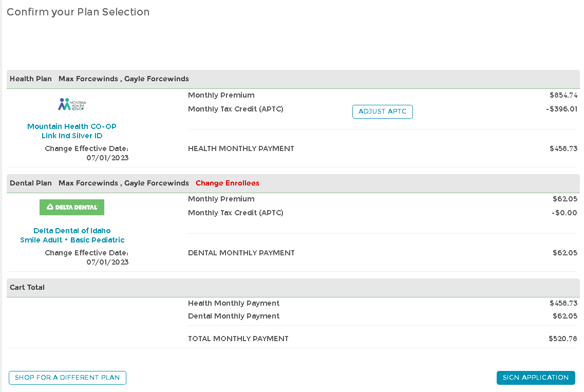The image size is (584, 392).
Task: Open the Change Enrollees link
Action: [227, 183]
